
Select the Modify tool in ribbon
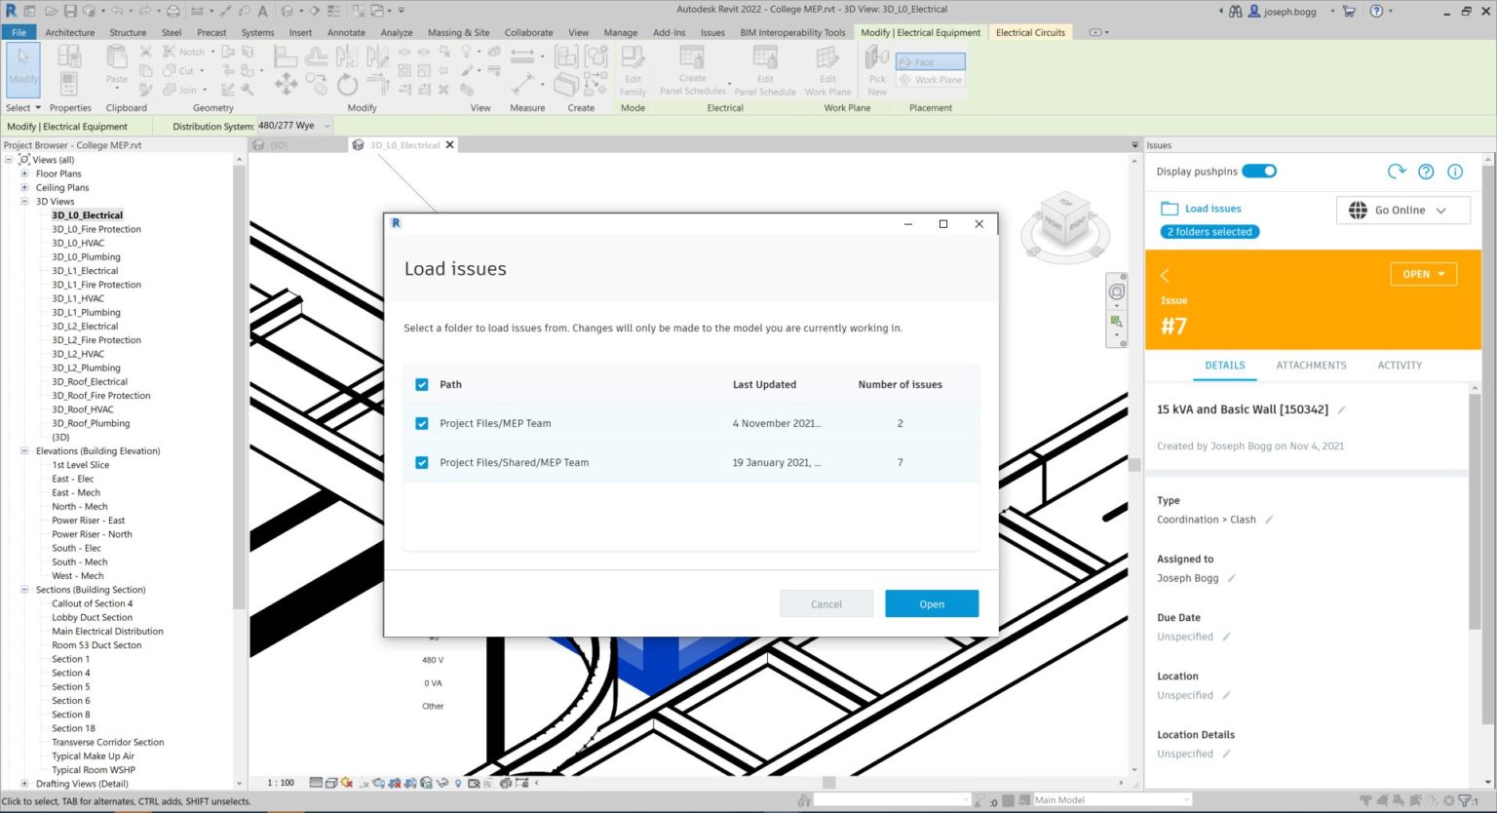[23, 68]
